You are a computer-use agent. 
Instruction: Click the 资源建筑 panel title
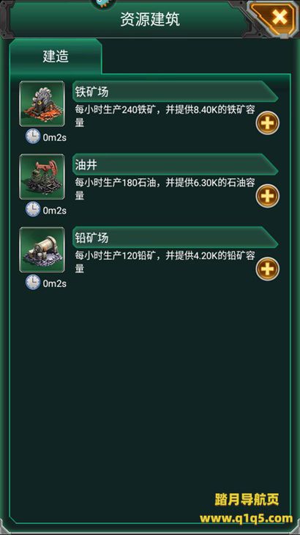[150, 20]
